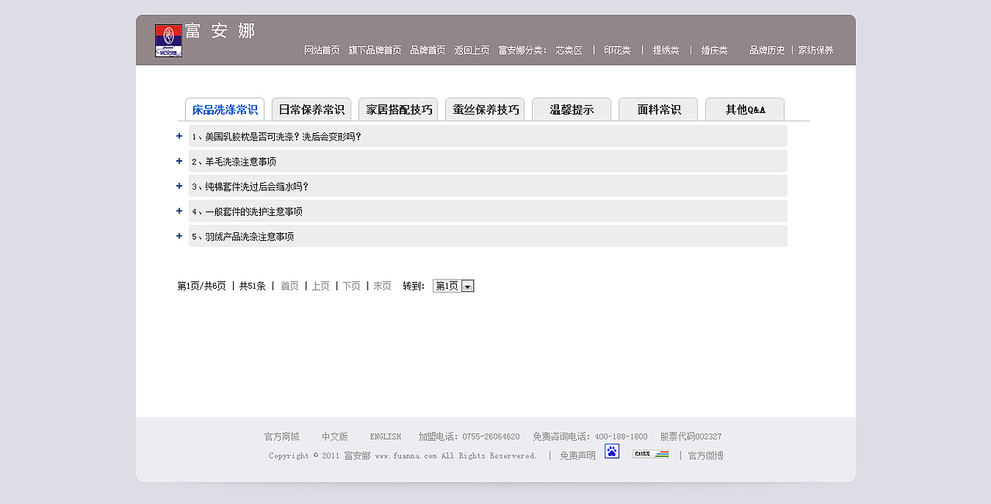Go to 网站首页 in top navigation
The image size is (991, 504).
point(322,50)
